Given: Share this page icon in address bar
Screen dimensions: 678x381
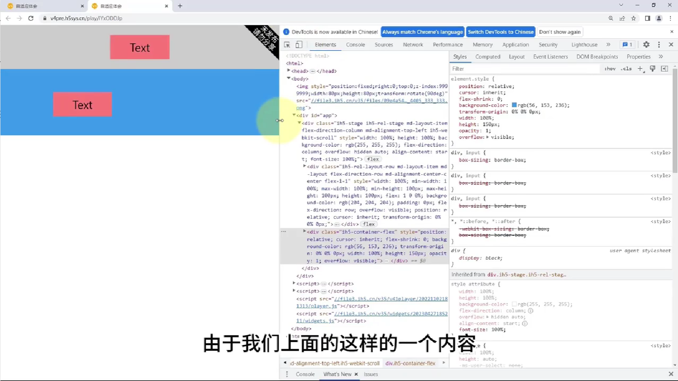Looking at the screenshot, I should [x=622, y=18].
